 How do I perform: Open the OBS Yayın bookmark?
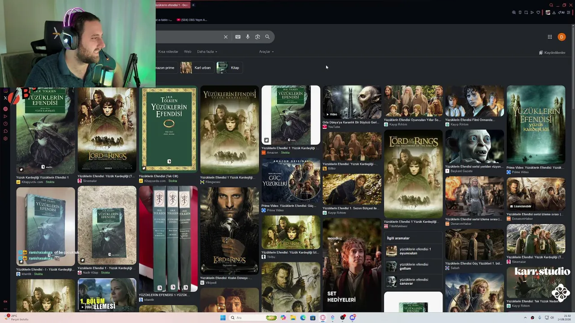(x=192, y=20)
